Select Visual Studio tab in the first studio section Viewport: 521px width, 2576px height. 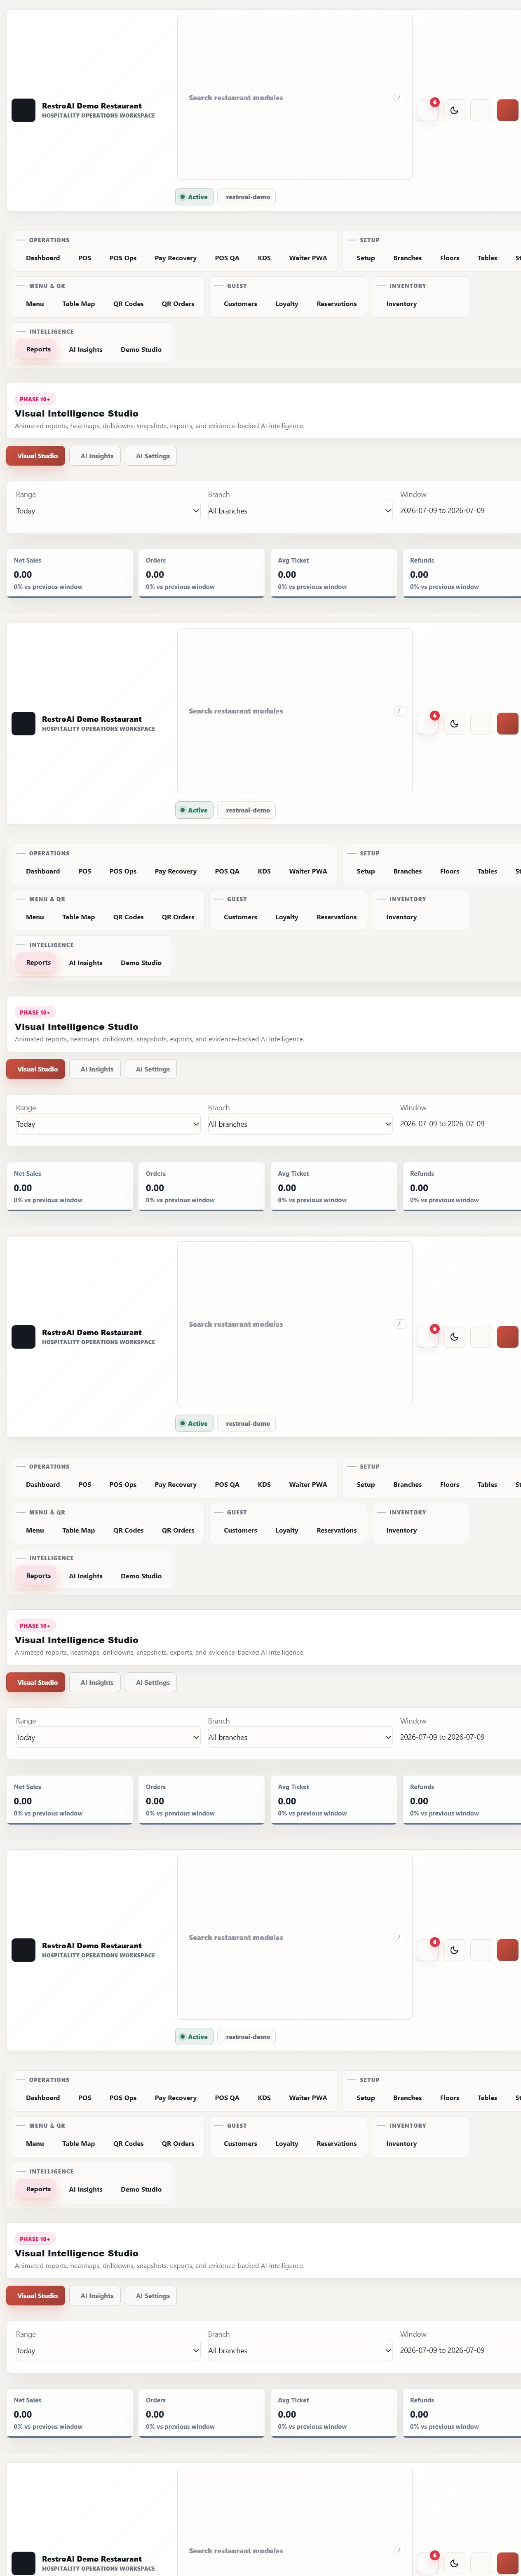pyautogui.click(x=36, y=456)
